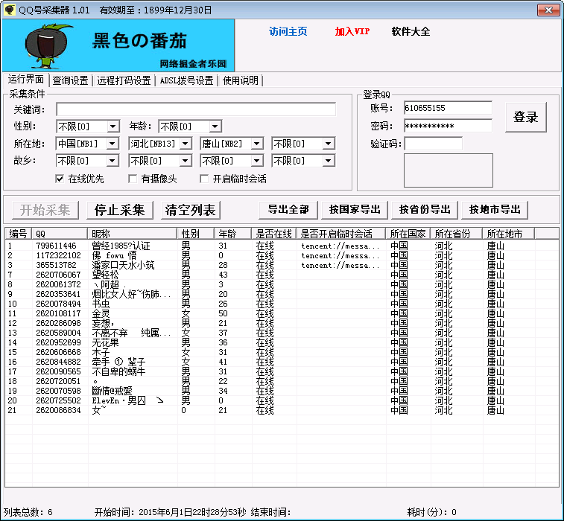The height and width of the screenshot is (521, 564).
Task: Select the row with QQ 799611446
Action: (282, 246)
